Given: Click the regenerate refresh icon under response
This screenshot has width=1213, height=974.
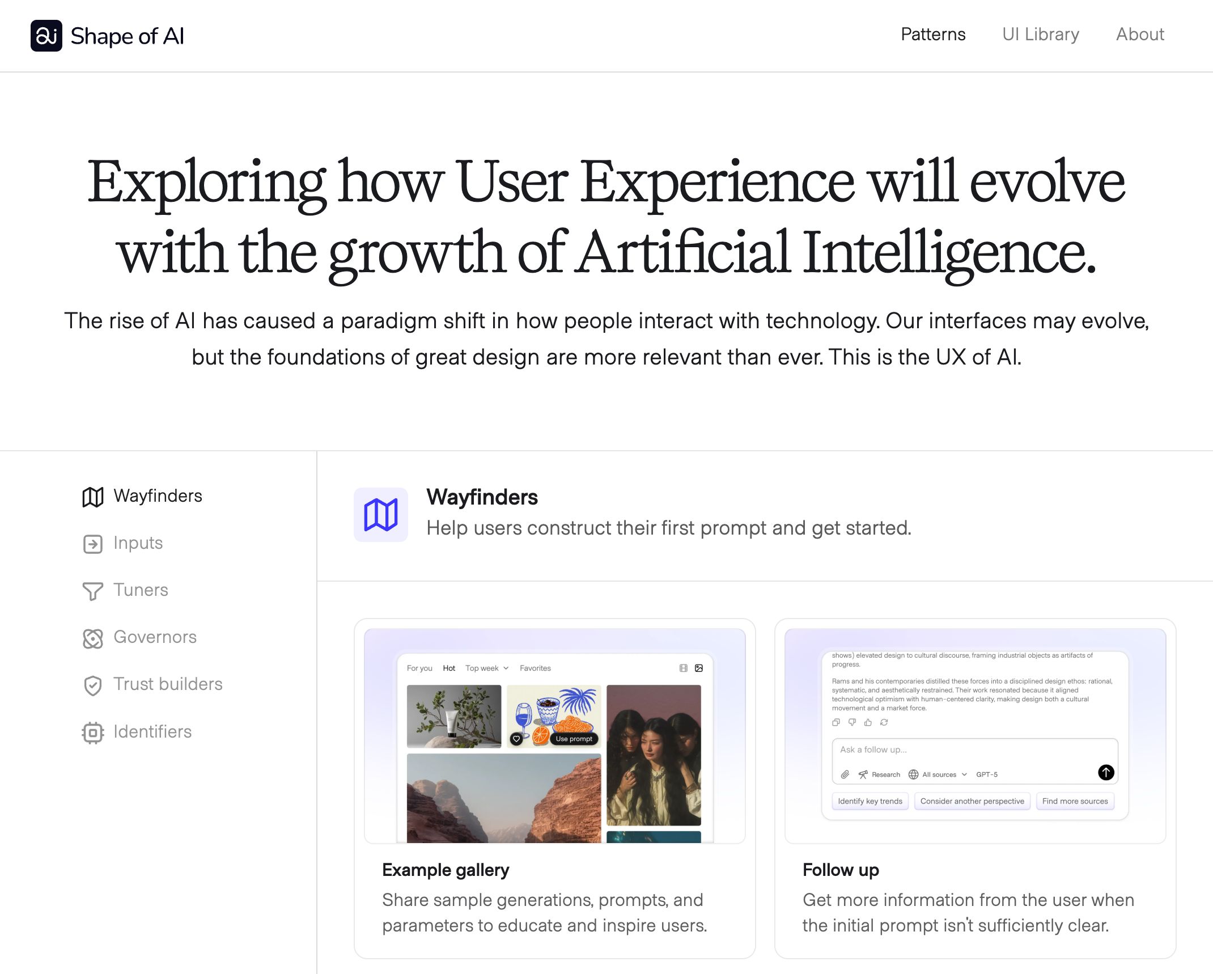Looking at the screenshot, I should (884, 722).
